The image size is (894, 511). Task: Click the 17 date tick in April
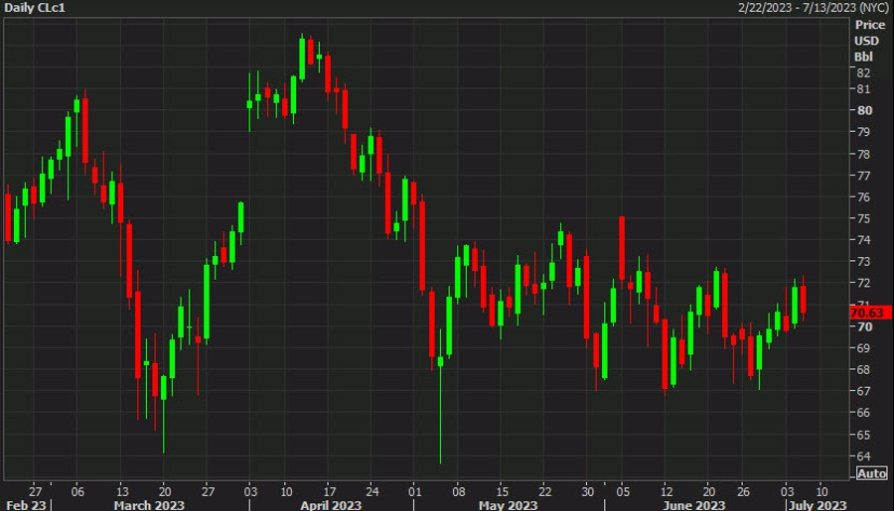coord(329,490)
